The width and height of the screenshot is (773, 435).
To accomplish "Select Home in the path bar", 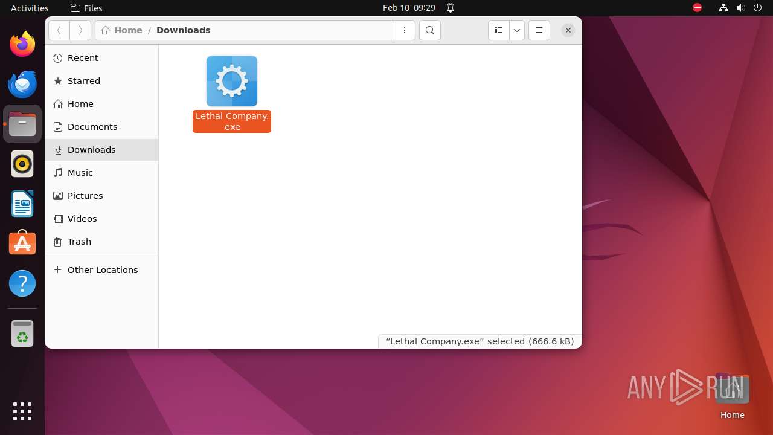I will click(x=122, y=30).
